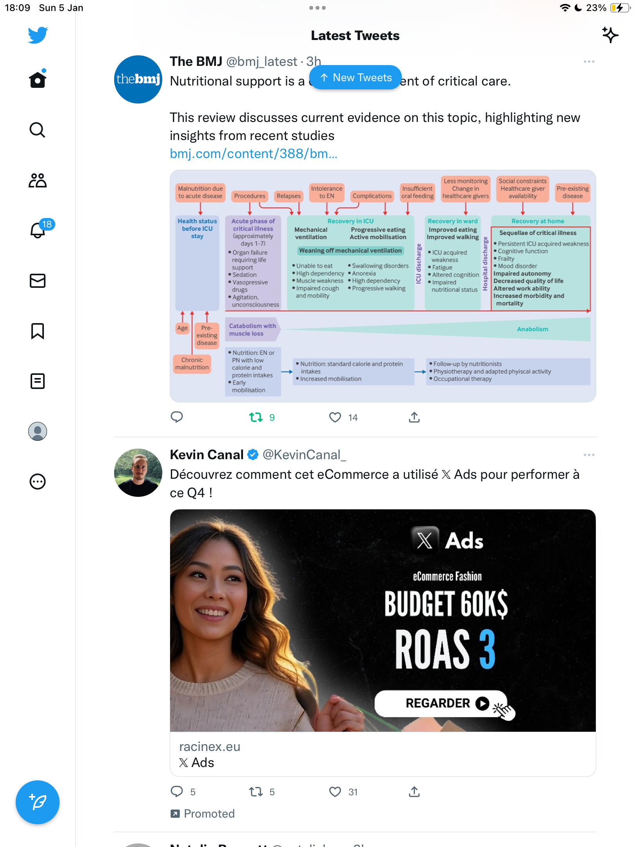Switch timeline with the sparkle icon

(610, 35)
